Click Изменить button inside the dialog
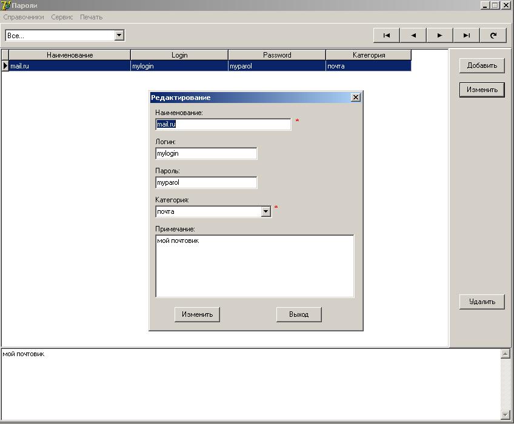This screenshot has width=514, height=424. 197,314
